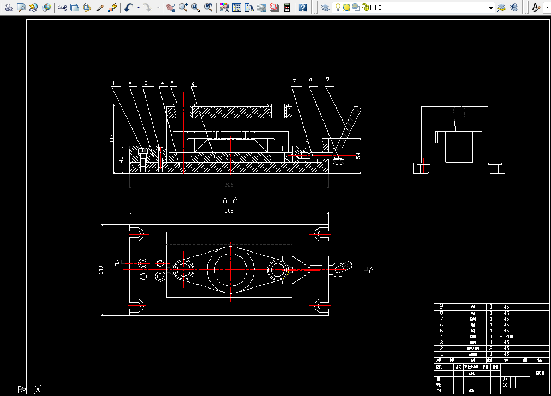The width and height of the screenshot is (551, 396).
Task: Select balloon number 6 label
Action: [193, 84]
